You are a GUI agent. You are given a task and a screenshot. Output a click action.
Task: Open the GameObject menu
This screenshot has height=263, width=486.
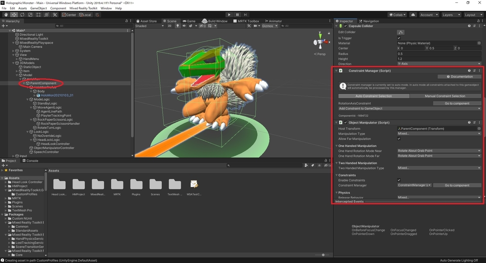point(38,8)
